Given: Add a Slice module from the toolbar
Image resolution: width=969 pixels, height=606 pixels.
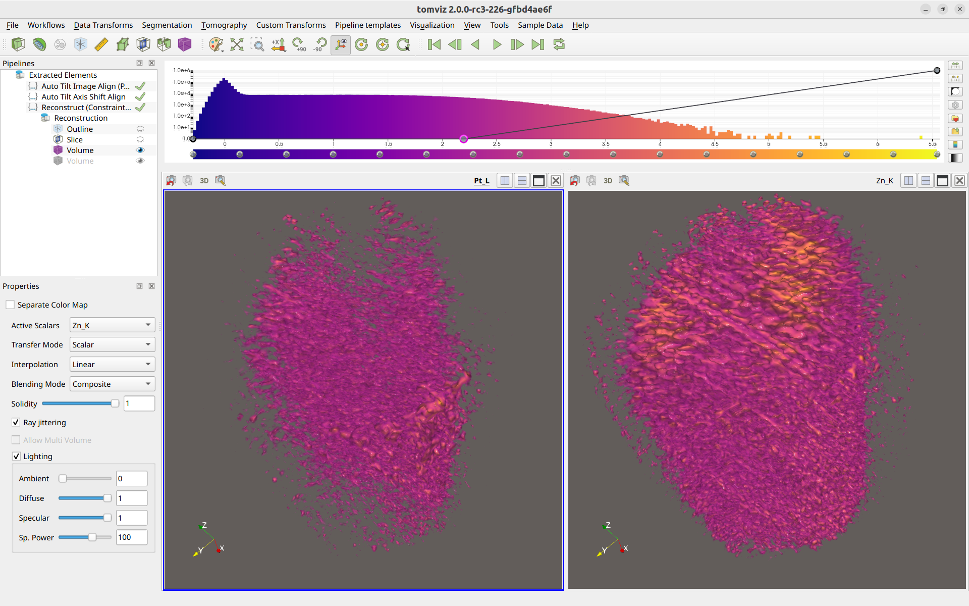Looking at the screenshot, I should pyautogui.click(x=143, y=44).
